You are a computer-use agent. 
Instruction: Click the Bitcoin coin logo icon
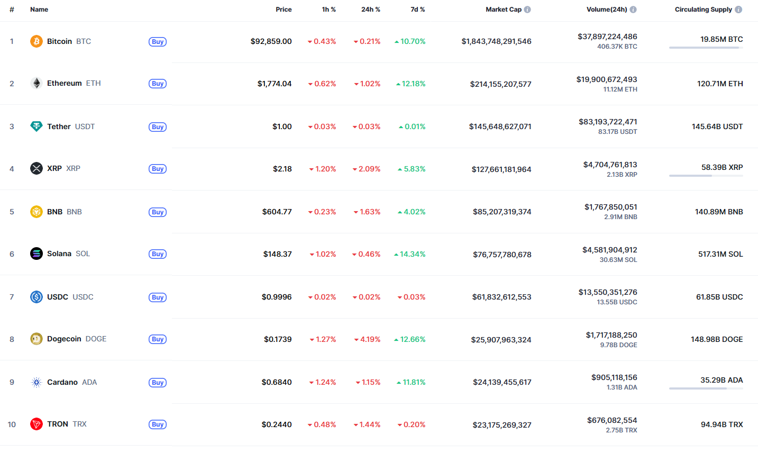(x=36, y=41)
